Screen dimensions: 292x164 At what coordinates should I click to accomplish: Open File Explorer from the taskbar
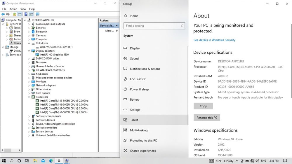(x=35, y=161)
